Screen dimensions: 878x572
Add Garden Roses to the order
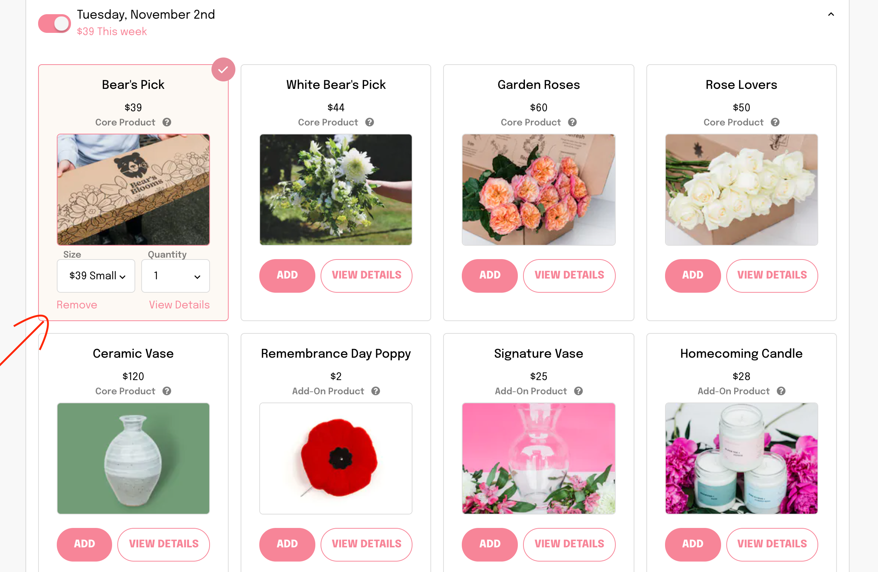(489, 275)
